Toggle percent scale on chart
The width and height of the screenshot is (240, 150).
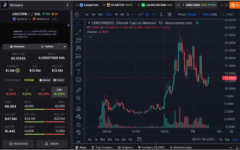(x=220, y=139)
